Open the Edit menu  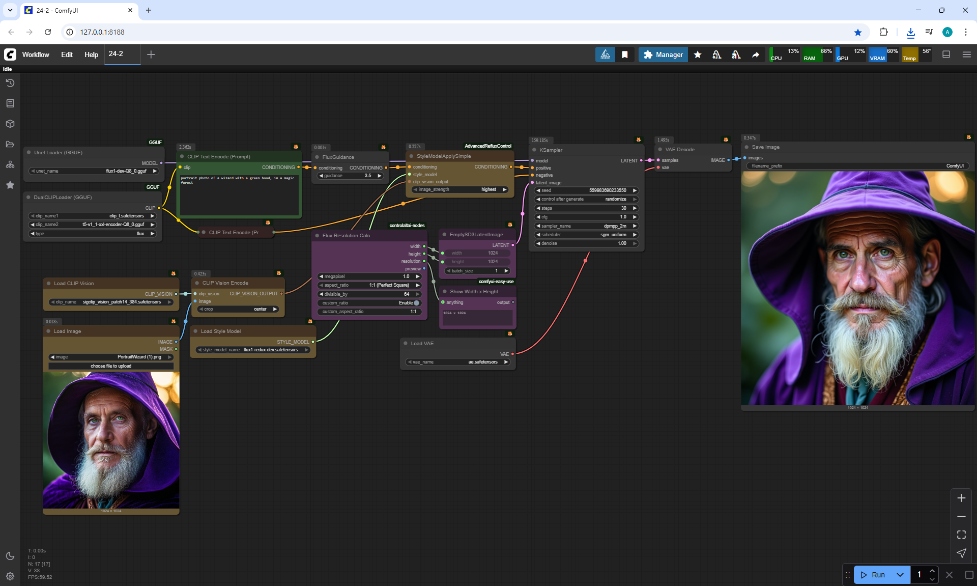coord(67,54)
